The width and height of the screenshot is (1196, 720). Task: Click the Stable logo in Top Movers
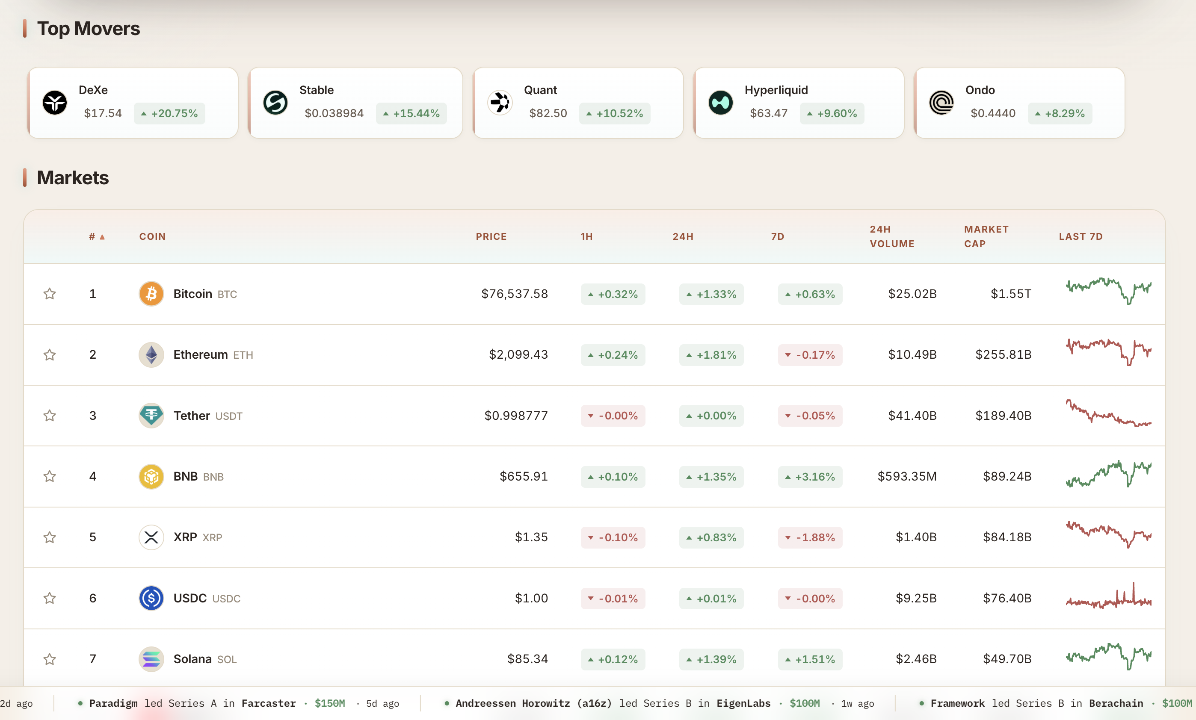click(275, 102)
